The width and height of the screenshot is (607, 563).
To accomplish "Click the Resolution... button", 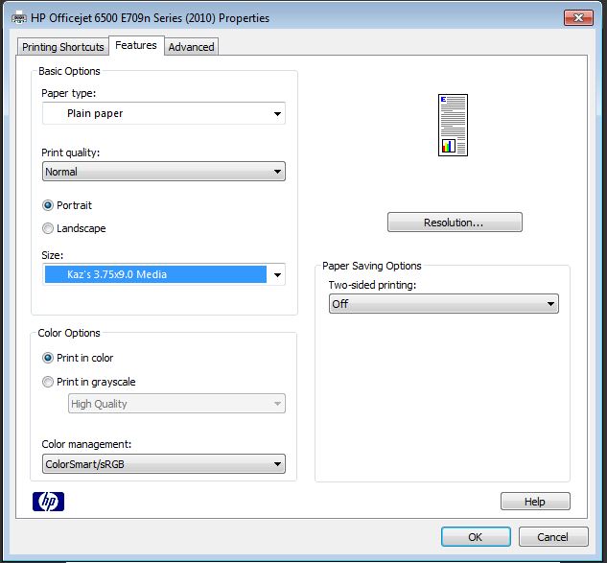I will click(455, 223).
